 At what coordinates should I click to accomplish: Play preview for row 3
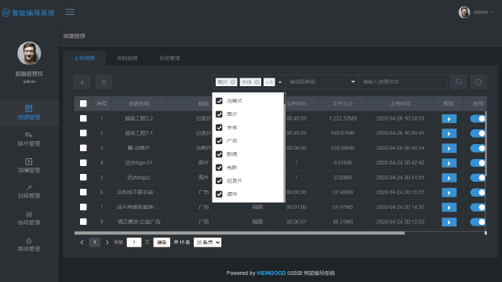449,148
